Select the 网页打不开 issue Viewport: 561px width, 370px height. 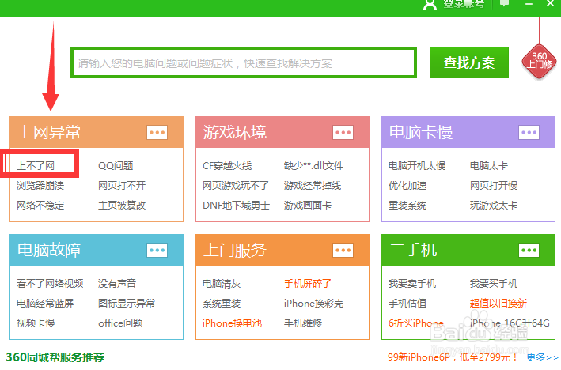pos(122,186)
